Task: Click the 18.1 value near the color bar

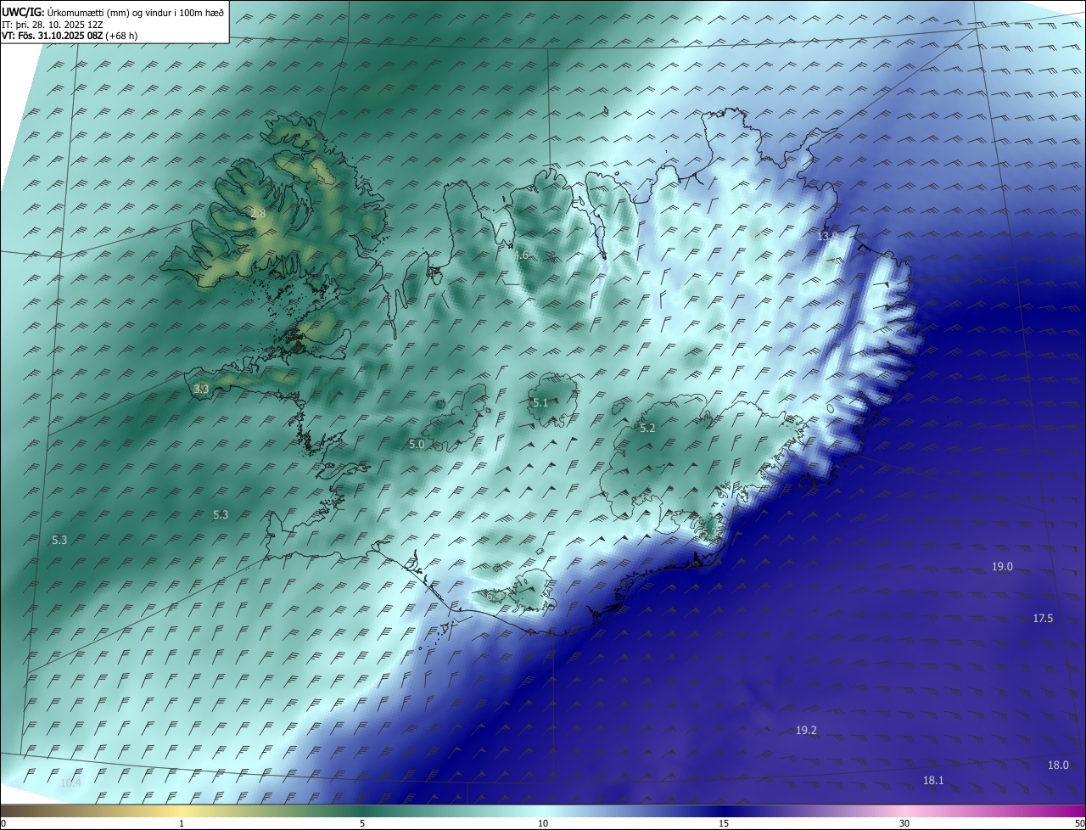Action: pyautogui.click(x=933, y=781)
